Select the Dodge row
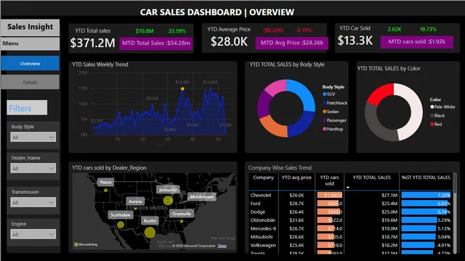Image resolution: width=465 pixels, height=261 pixels. (350, 212)
